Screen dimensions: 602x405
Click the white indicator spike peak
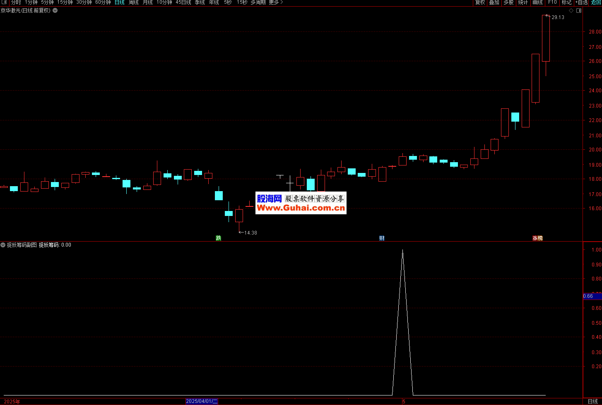pos(402,250)
